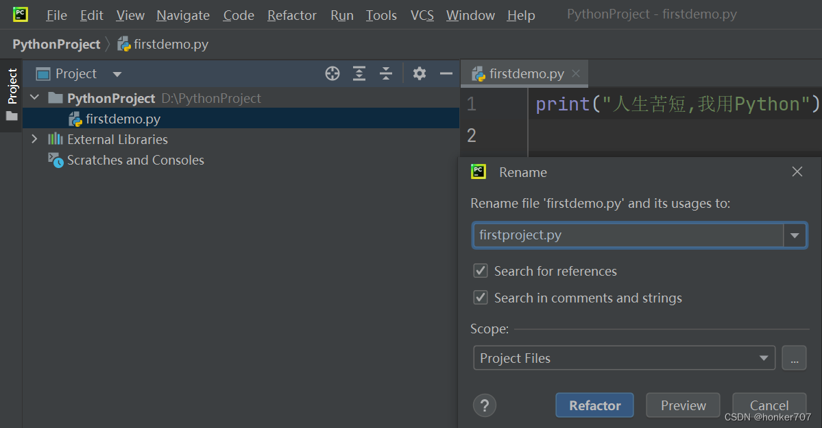The width and height of the screenshot is (822, 428).
Task: Select External Libraries in the tree
Action: [117, 139]
